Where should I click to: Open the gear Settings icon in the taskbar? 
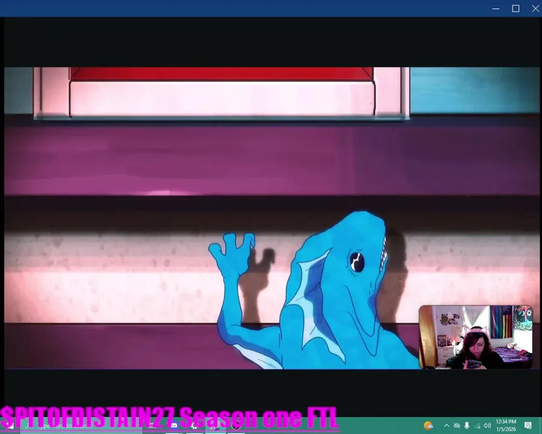[x=195, y=426]
